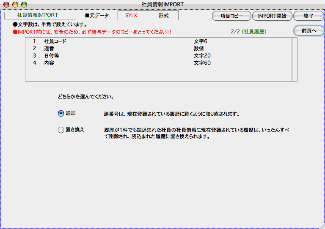Viewport: 325px width, 229px height.
Task: Close the window with red button
Action: [6, 4]
